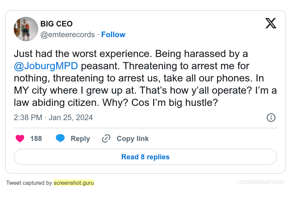Open the tweet info circle icon
291x197 pixels.
271,118
